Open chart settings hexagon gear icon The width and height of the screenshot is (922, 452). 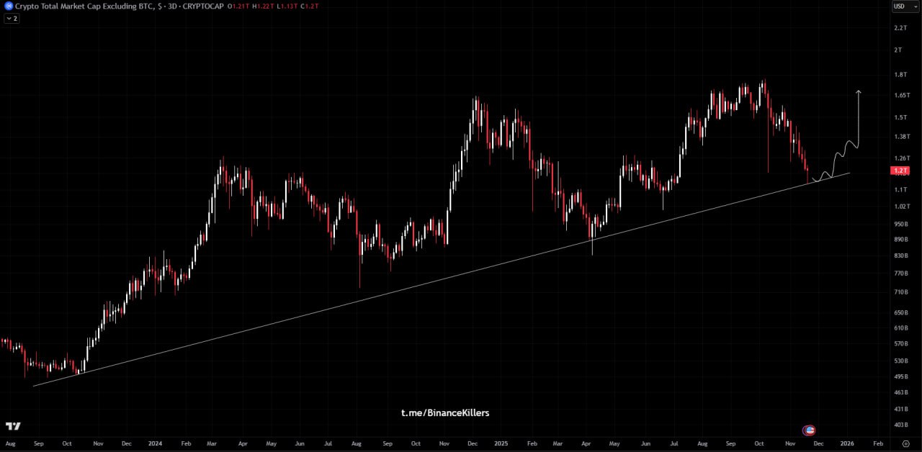[905, 444]
